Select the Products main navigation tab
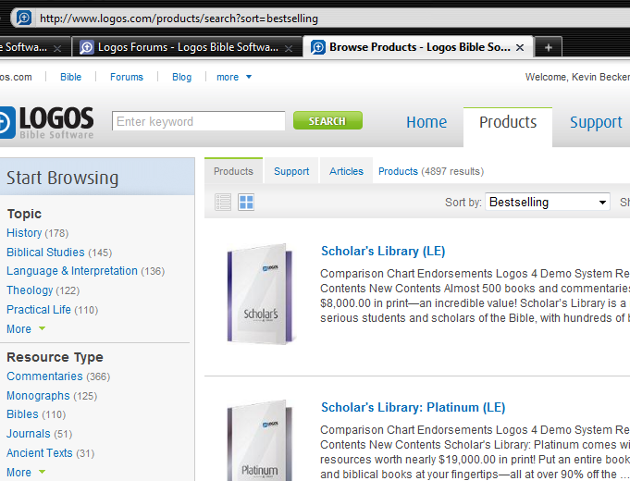The width and height of the screenshot is (630, 481). [x=508, y=122]
